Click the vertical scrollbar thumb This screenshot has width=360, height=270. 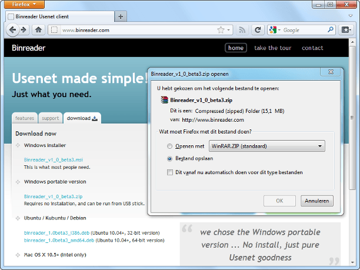pyautogui.click(x=352, y=118)
